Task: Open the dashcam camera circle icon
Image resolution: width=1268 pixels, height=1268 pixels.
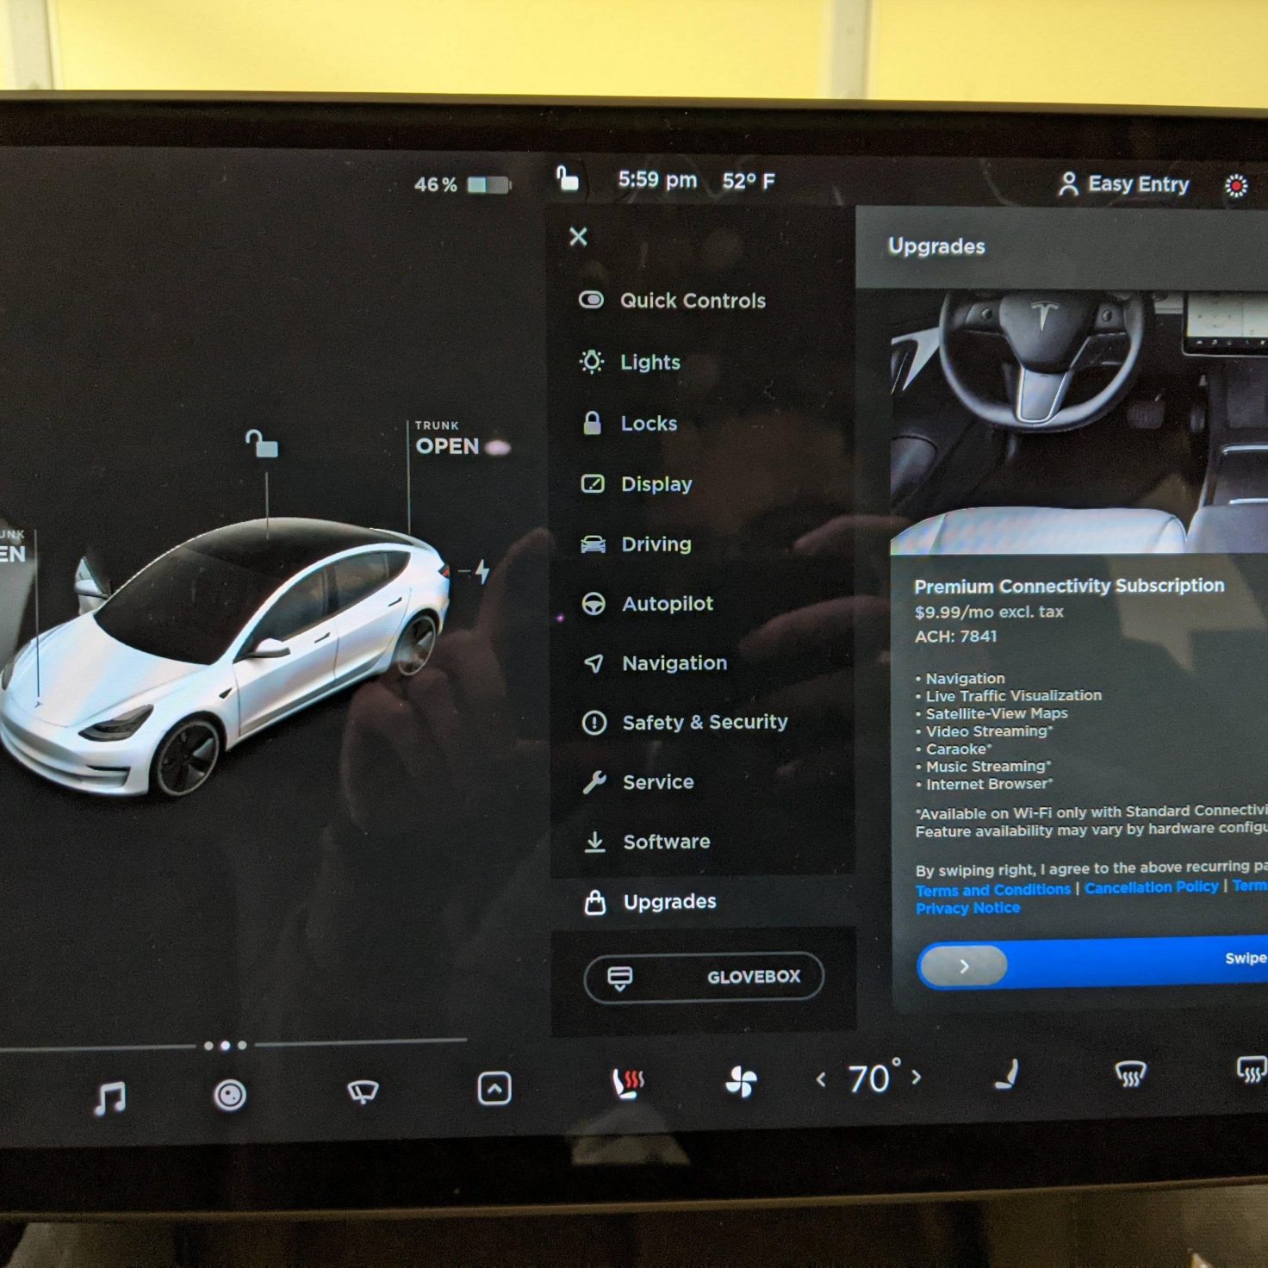Action: tap(229, 1095)
